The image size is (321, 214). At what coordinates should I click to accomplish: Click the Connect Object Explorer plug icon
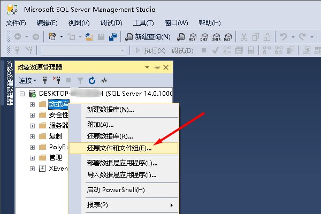click(45, 80)
